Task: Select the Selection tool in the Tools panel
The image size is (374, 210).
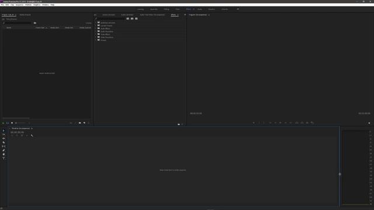Action: (4, 131)
